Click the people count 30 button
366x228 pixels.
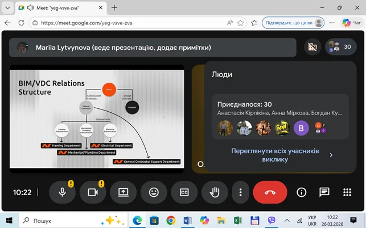tap(341, 47)
